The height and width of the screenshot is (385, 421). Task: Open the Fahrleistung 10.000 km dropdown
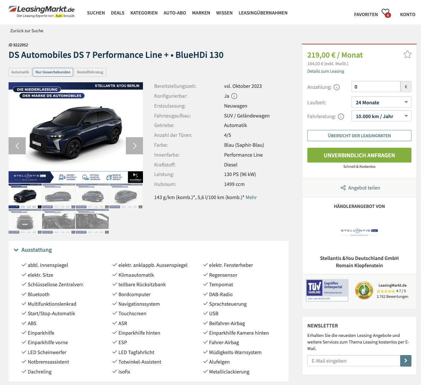pyautogui.click(x=381, y=116)
